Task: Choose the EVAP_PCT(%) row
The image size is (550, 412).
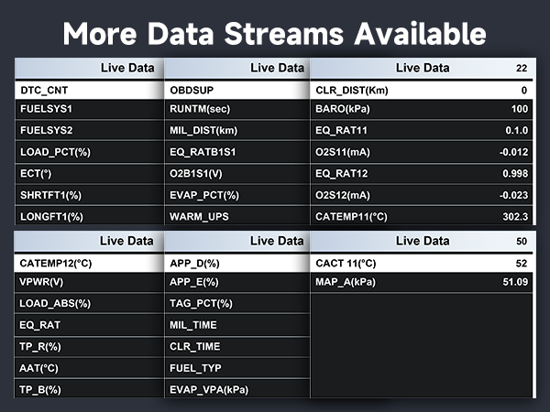Action: tap(236, 194)
